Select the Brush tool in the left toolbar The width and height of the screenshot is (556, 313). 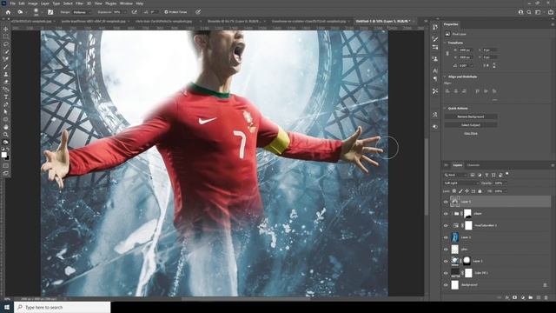6,67
